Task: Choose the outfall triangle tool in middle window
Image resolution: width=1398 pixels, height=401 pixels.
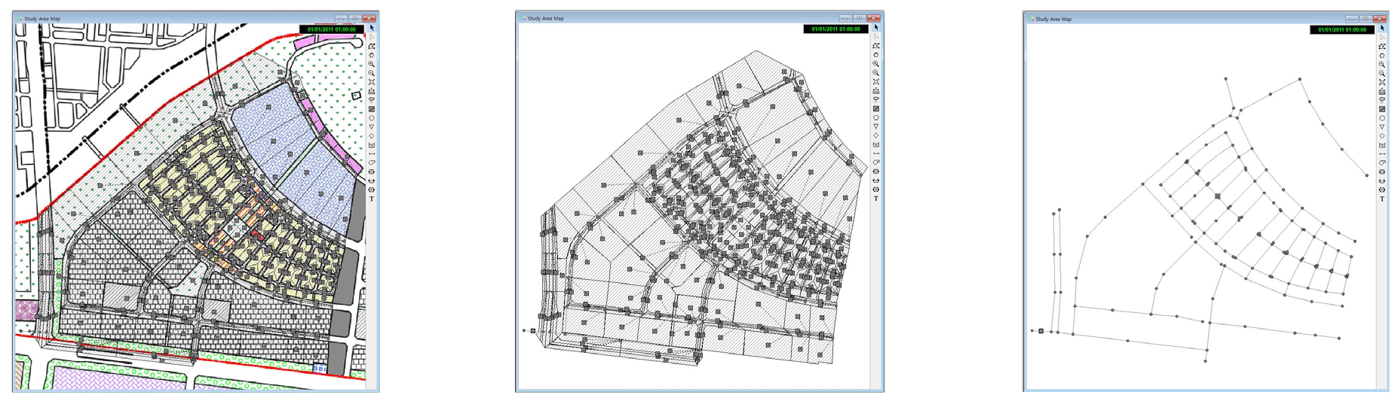Action: pyautogui.click(x=876, y=127)
